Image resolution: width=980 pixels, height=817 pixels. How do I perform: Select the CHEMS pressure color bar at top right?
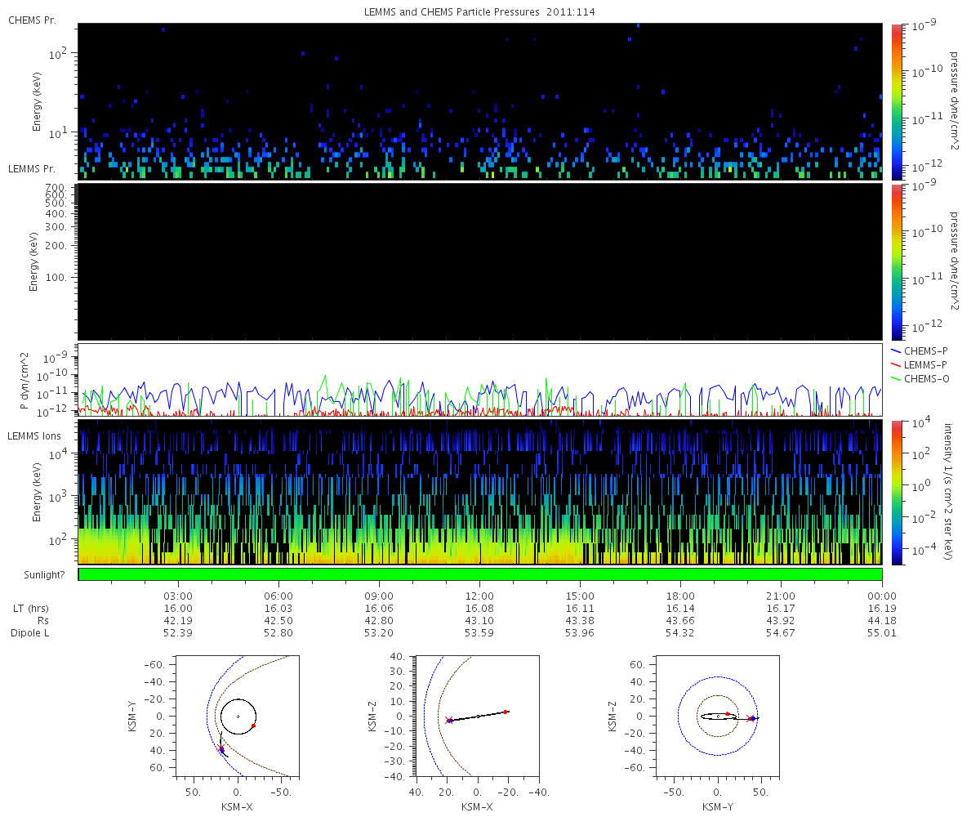pyautogui.click(x=896, y=101)
